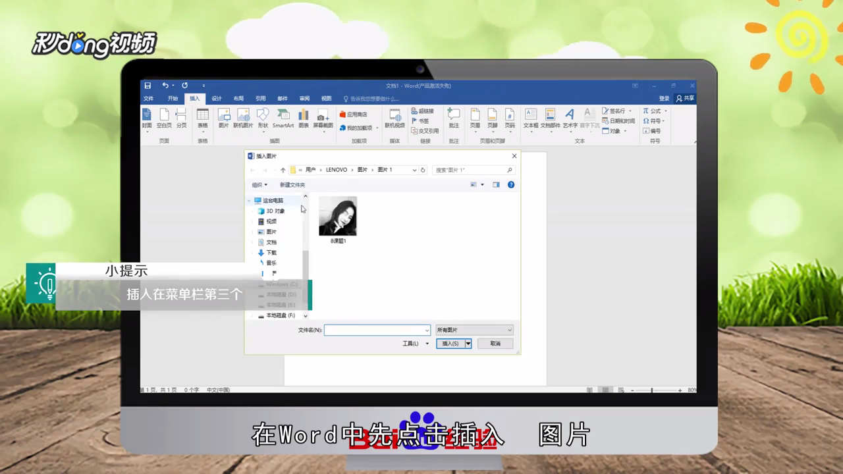Image resolution: width=843 pixels, height=474 pixels.
Task: Click the 艺术字 WordArt icon
Action: click(x=570, y=120)
